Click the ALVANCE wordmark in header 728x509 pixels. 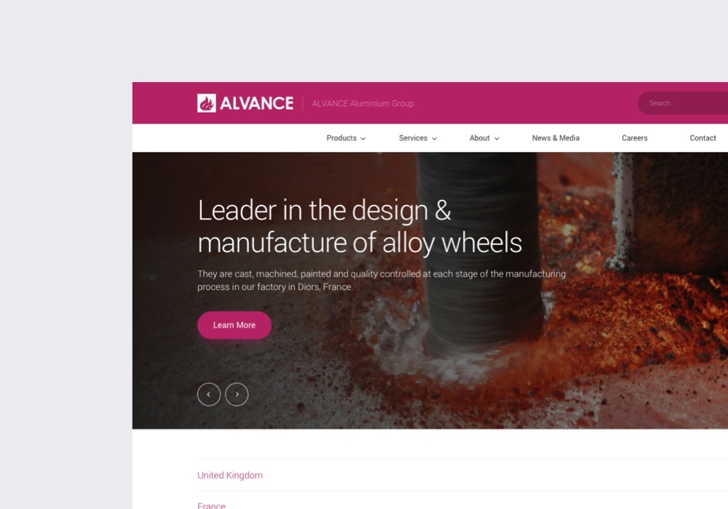point(257,103)
